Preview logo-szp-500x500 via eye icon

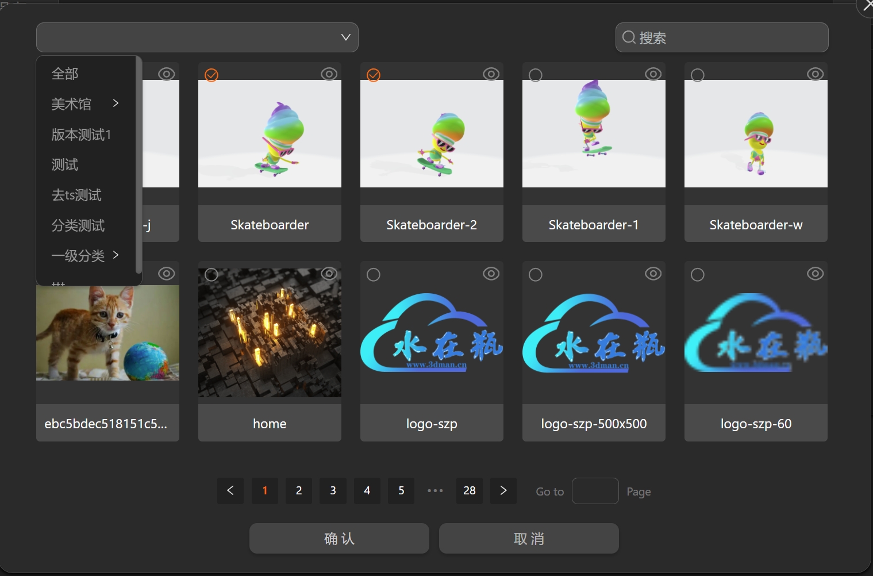point(653,273)
